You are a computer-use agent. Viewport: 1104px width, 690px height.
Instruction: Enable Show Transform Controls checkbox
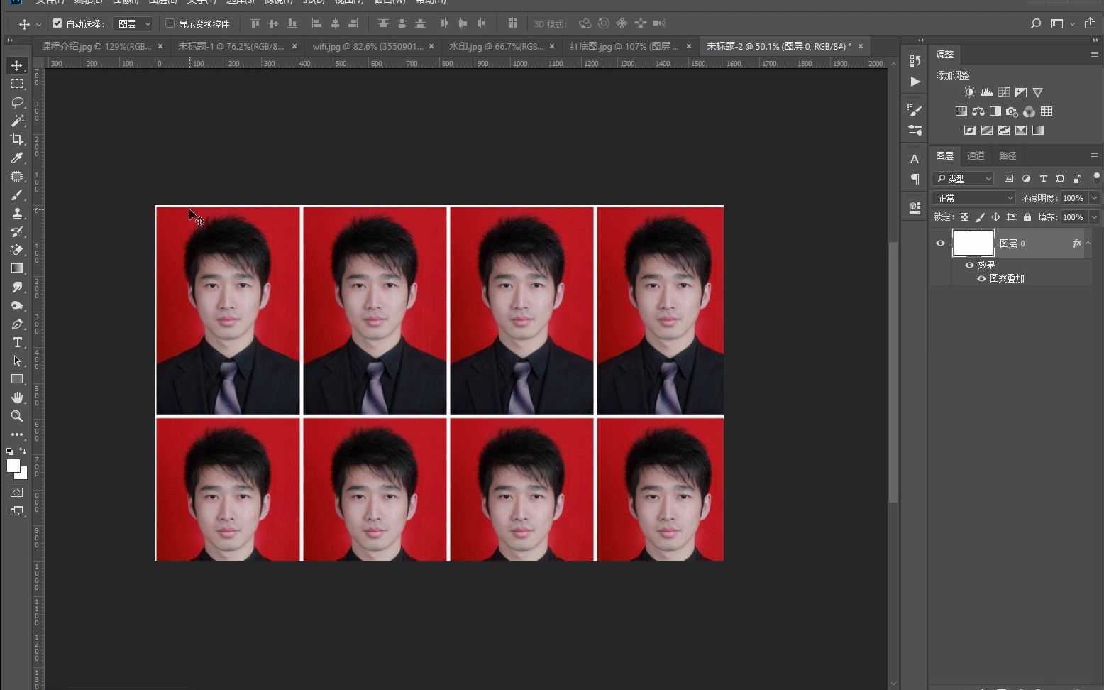(170, 23)
